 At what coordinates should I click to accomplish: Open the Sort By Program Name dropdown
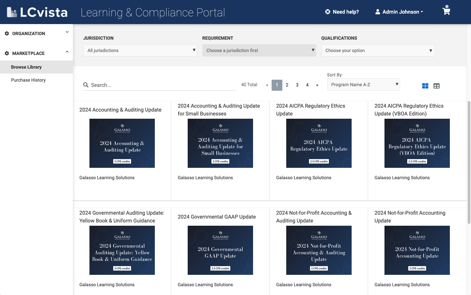point(363,85)
